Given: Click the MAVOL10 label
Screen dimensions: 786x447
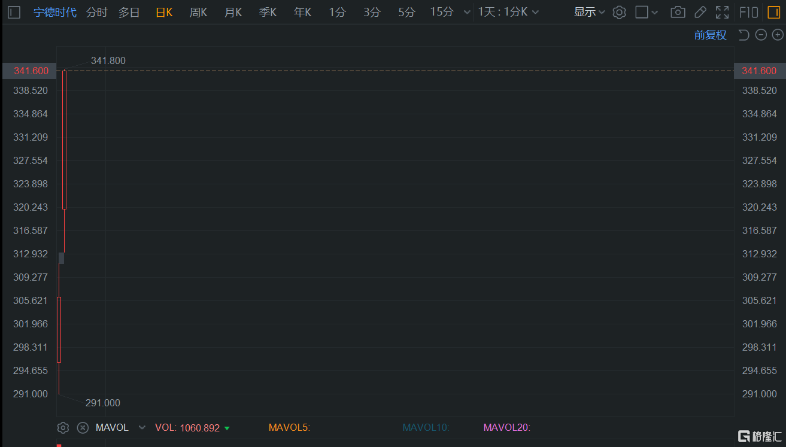Looking at the screenshot, I should (426, 428).
